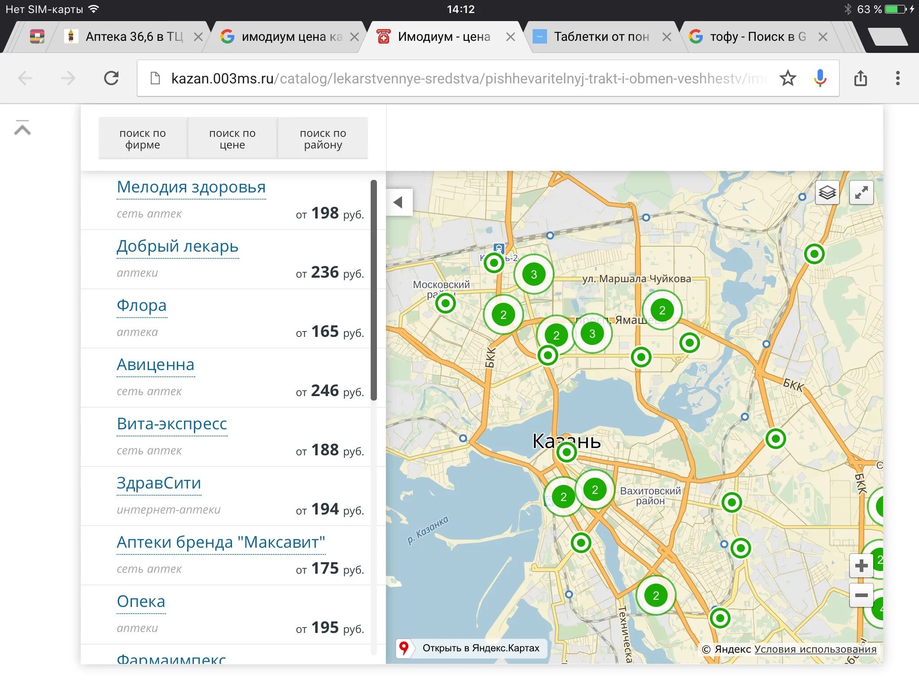Go forward with the browser forward arrow
Screen dimensions: 919x689
click(68, 78)
